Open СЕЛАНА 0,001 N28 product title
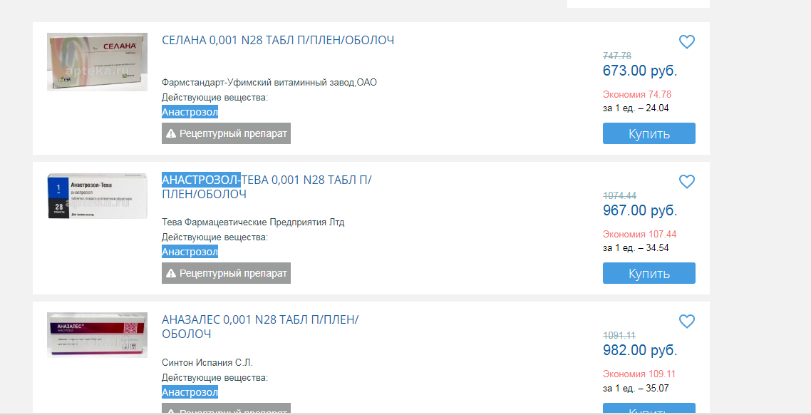Screen dimensions: 811x415 278,41
